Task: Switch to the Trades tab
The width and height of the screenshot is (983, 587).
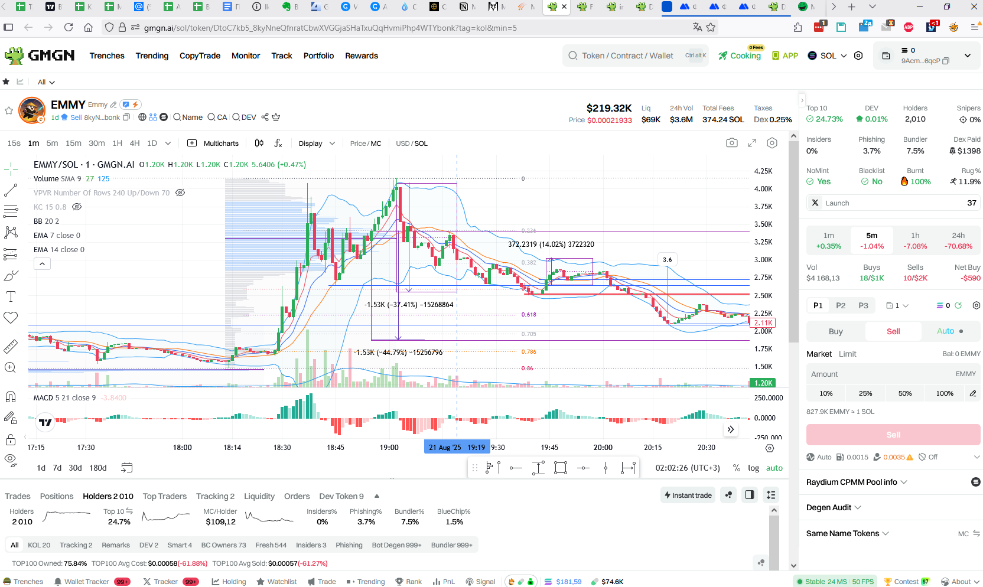Action: pyautogui.click(x=18, y=496)
